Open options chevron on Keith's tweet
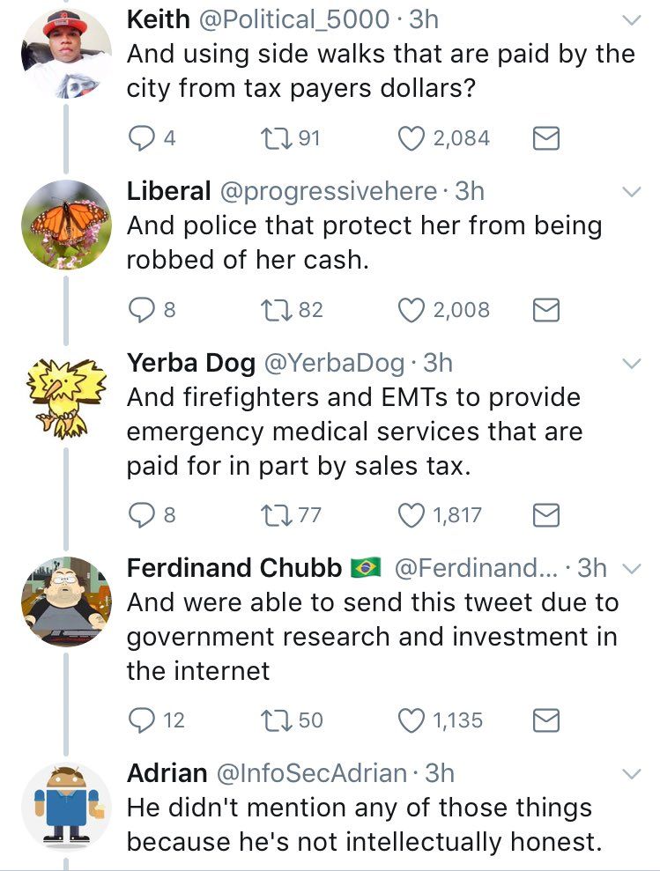Viewport: 660px width, 871px height. (x=632, y=19)
